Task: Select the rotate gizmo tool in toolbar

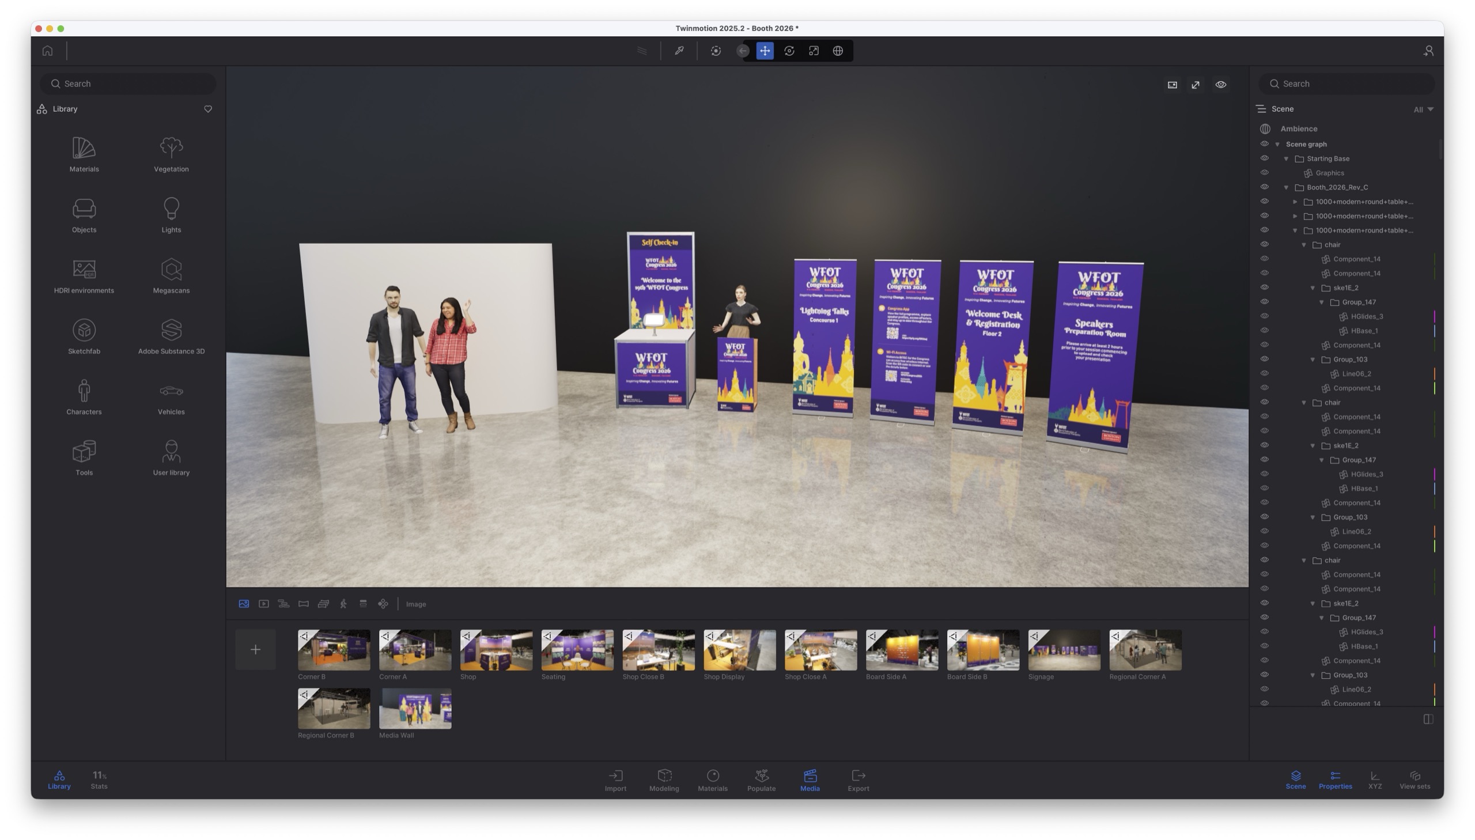Action: click(789, 51)
